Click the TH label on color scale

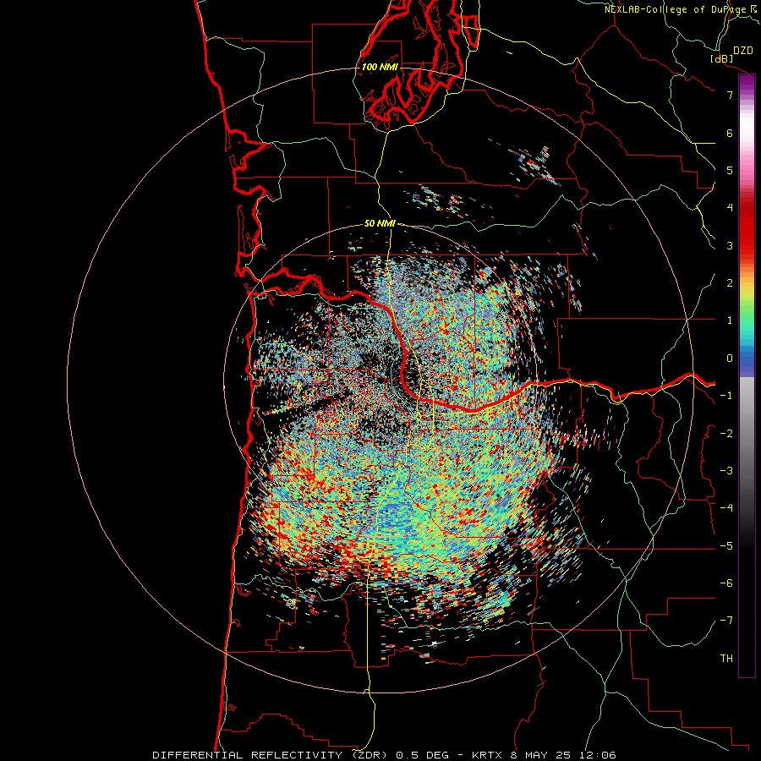point(726,658)
